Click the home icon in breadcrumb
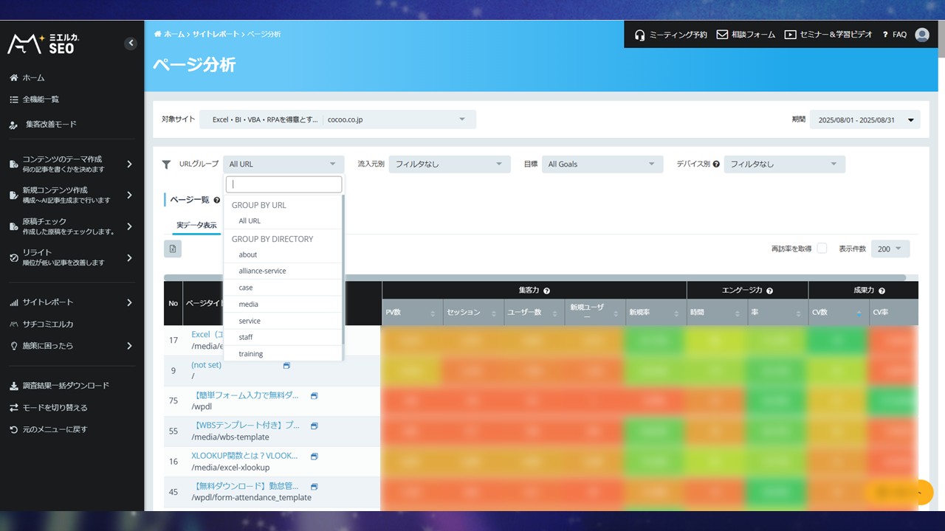Image resolution: width=945 pixels, height=531 pixels. [x=158, y=35]
